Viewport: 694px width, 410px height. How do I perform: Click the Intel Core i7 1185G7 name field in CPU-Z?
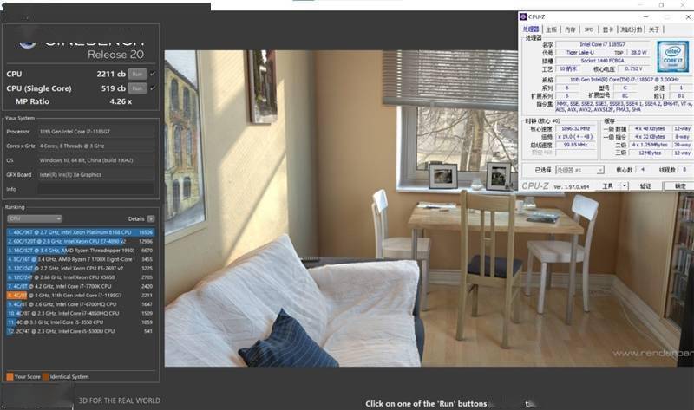coord(603,45)
